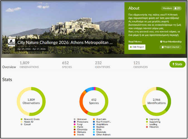The width and height of the screenshot is (188, 139).
Task: Open the Project Journal button
Action: (170, 47)
